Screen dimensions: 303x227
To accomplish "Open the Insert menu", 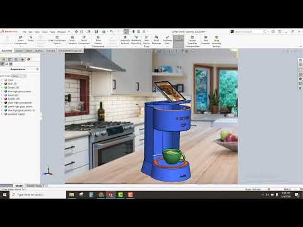I will point(45,32).
